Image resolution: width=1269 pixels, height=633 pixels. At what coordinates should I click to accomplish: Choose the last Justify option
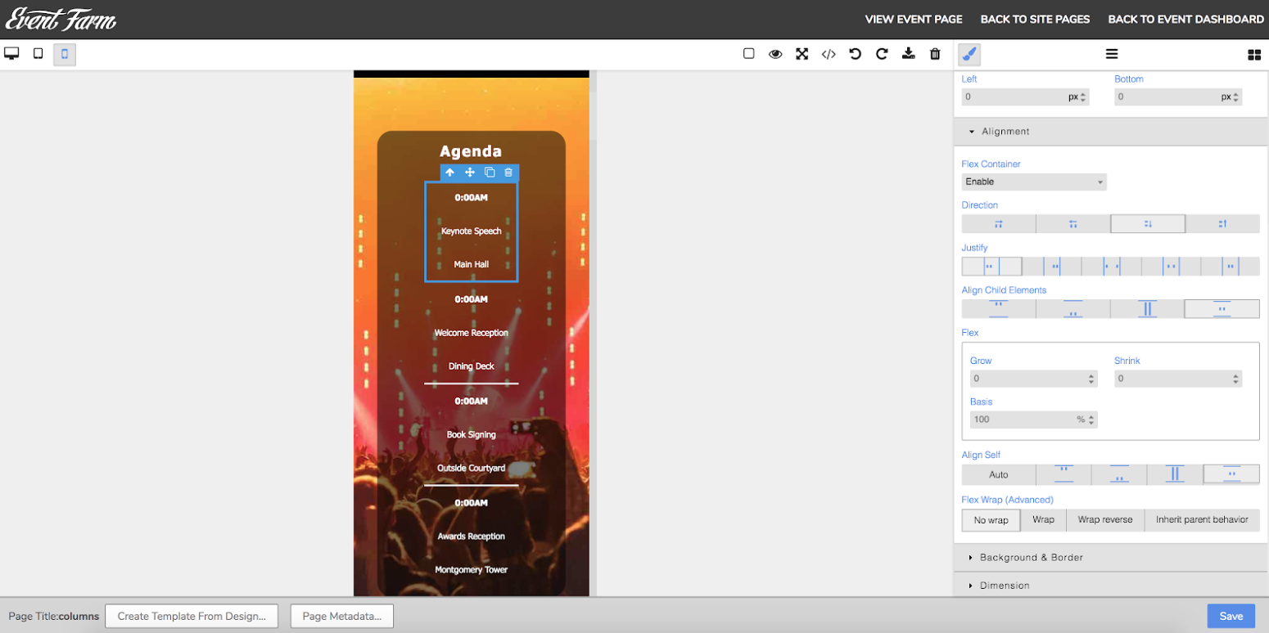coord(1230,267)
